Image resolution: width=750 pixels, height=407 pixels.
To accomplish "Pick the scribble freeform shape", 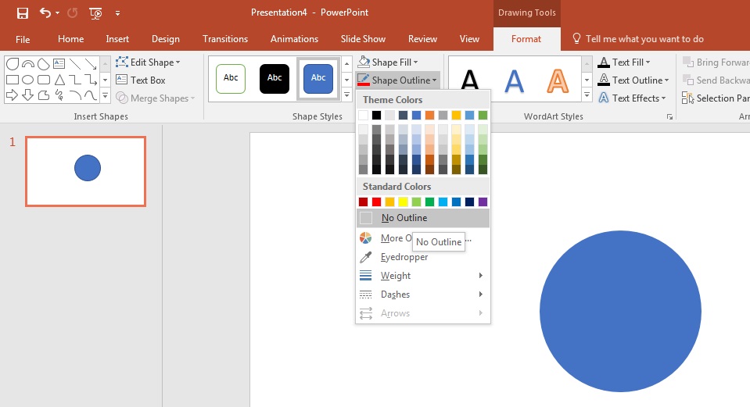I will pos(59,95).
